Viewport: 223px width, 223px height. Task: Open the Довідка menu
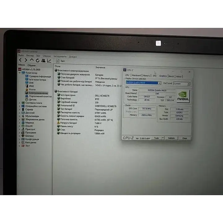(73, 57)
